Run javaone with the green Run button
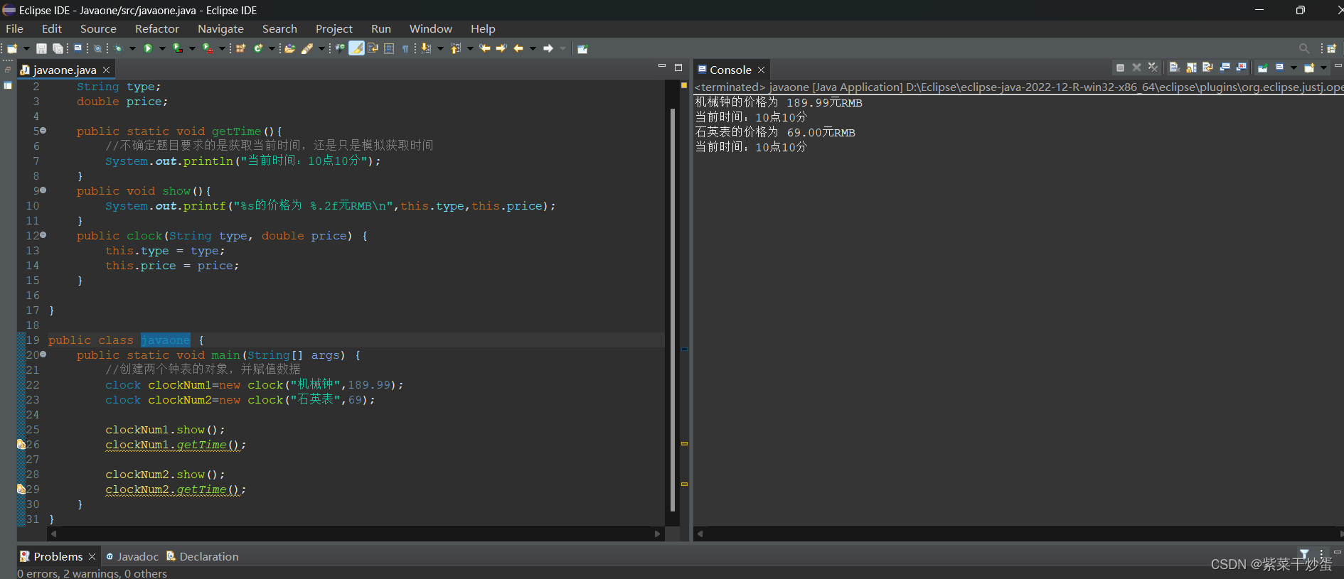The image size is (1344, 579). [x=148, y=48]
